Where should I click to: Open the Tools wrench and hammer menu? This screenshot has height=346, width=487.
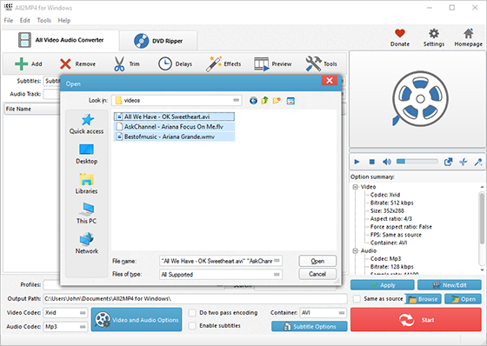coord(321,64)
